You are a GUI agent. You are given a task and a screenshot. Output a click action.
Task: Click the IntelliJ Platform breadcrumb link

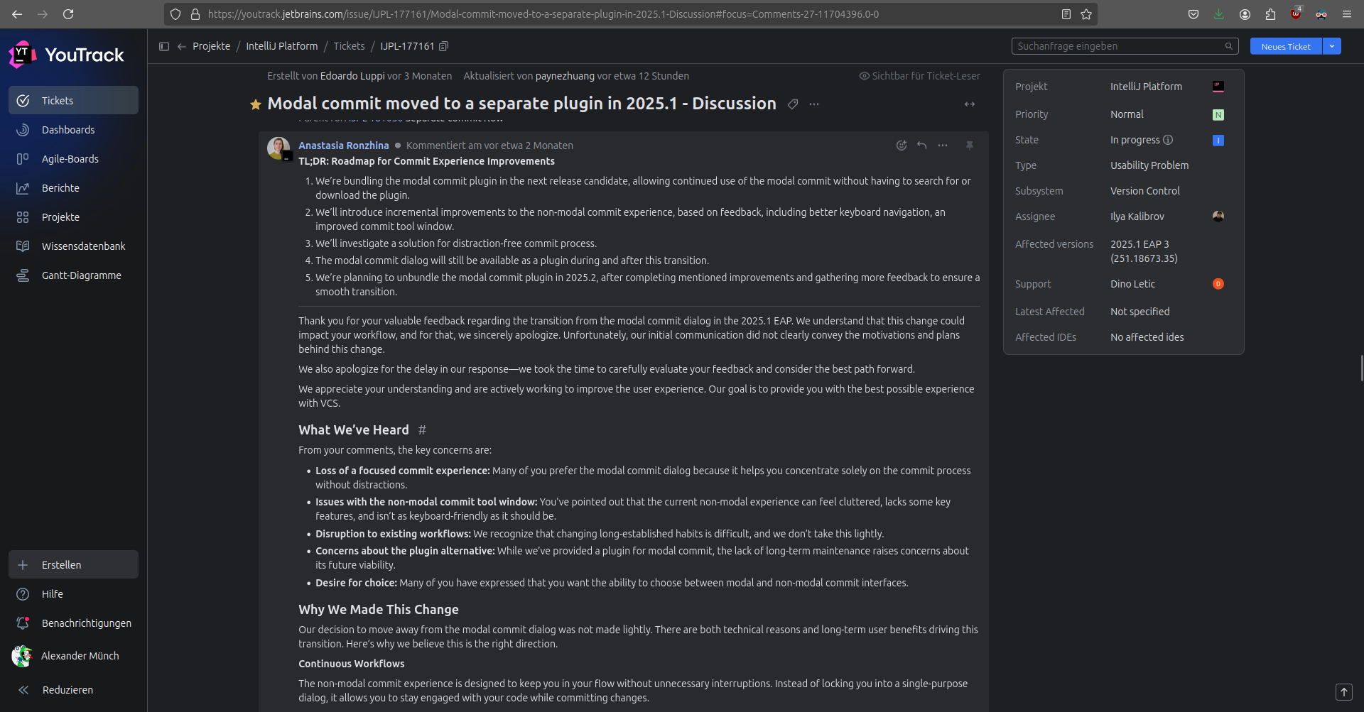(281, 46)
